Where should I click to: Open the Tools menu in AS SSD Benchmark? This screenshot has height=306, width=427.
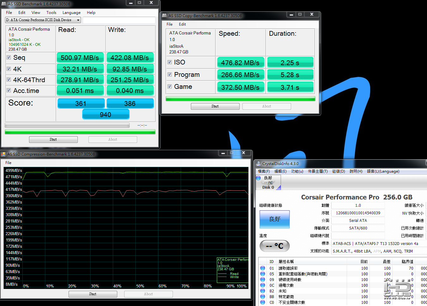click(51, 13)
